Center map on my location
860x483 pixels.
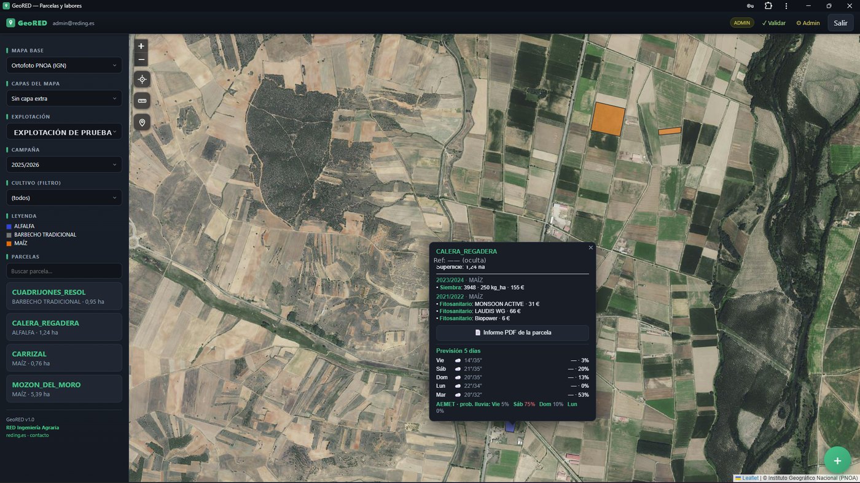(142, 79)
